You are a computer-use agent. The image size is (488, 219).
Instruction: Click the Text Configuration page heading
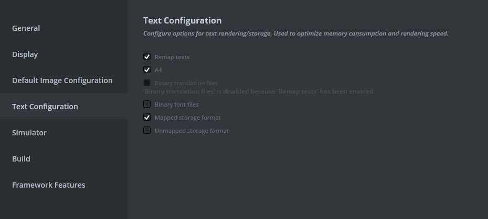coord(182,21)
